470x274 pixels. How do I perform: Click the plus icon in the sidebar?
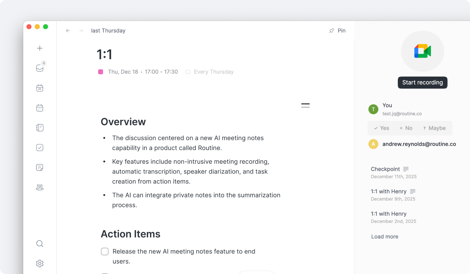coord(40,48)
